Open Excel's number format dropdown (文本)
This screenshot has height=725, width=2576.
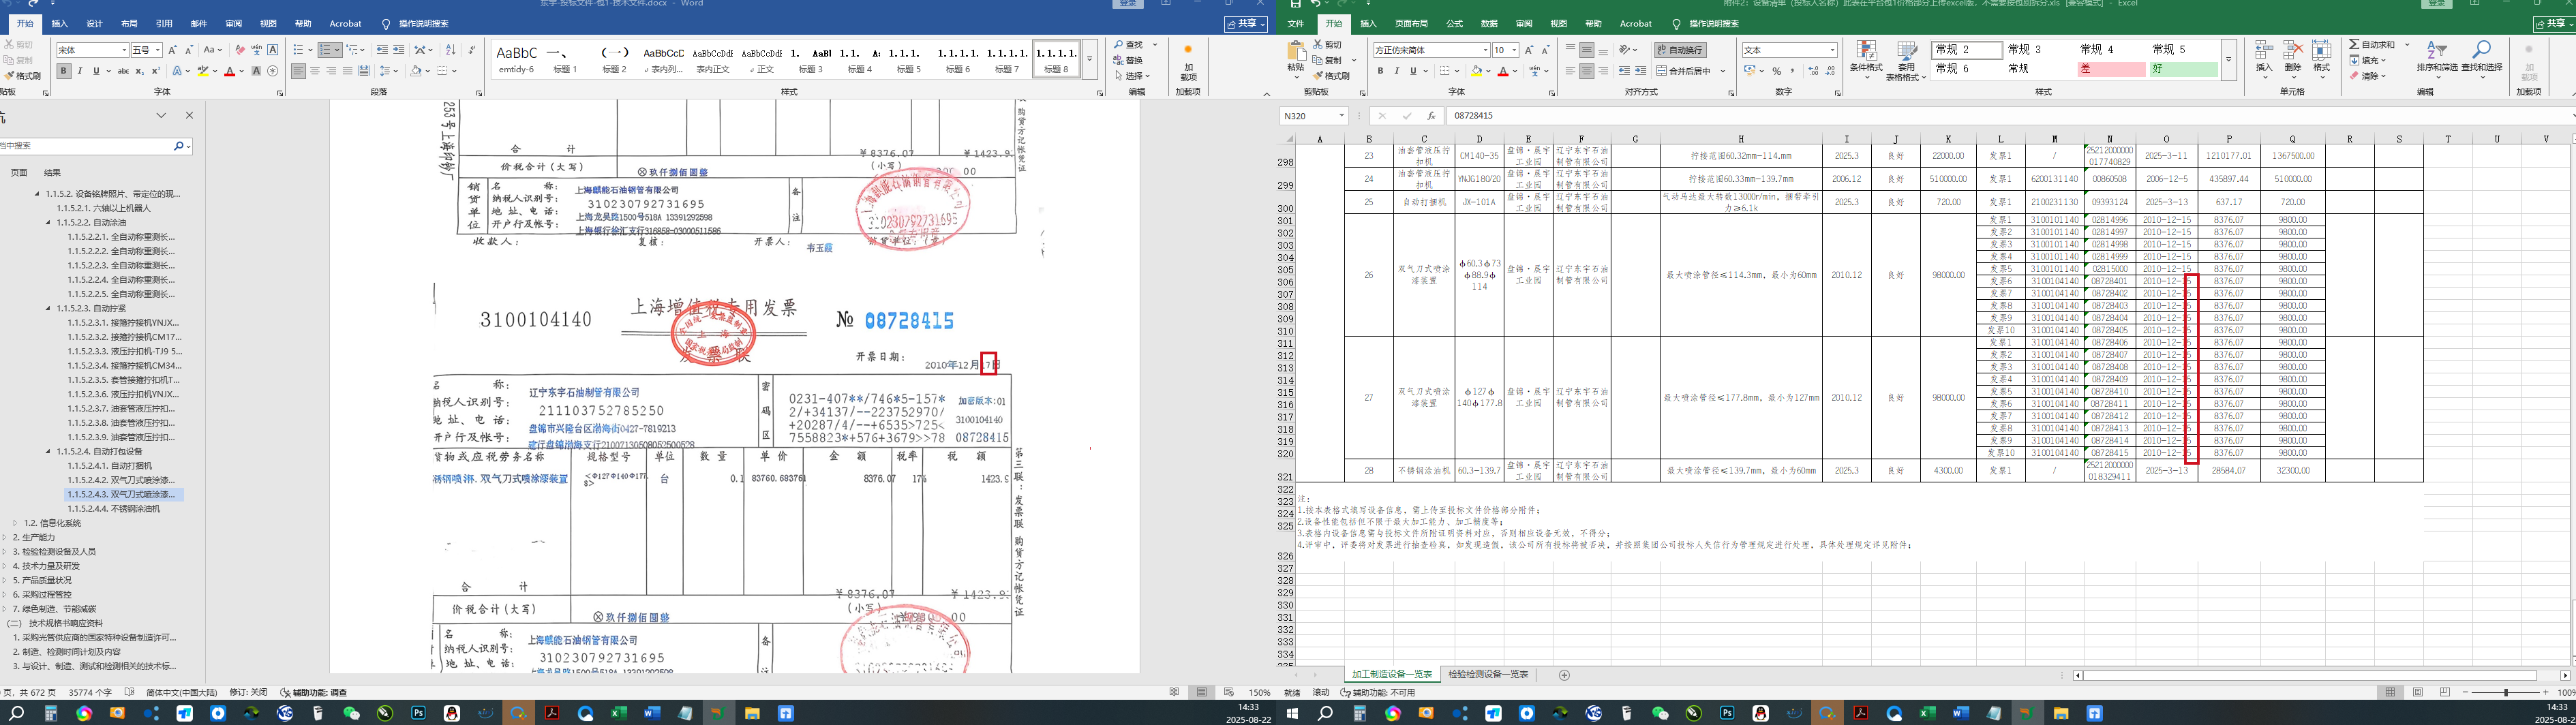click(1832, 50)
